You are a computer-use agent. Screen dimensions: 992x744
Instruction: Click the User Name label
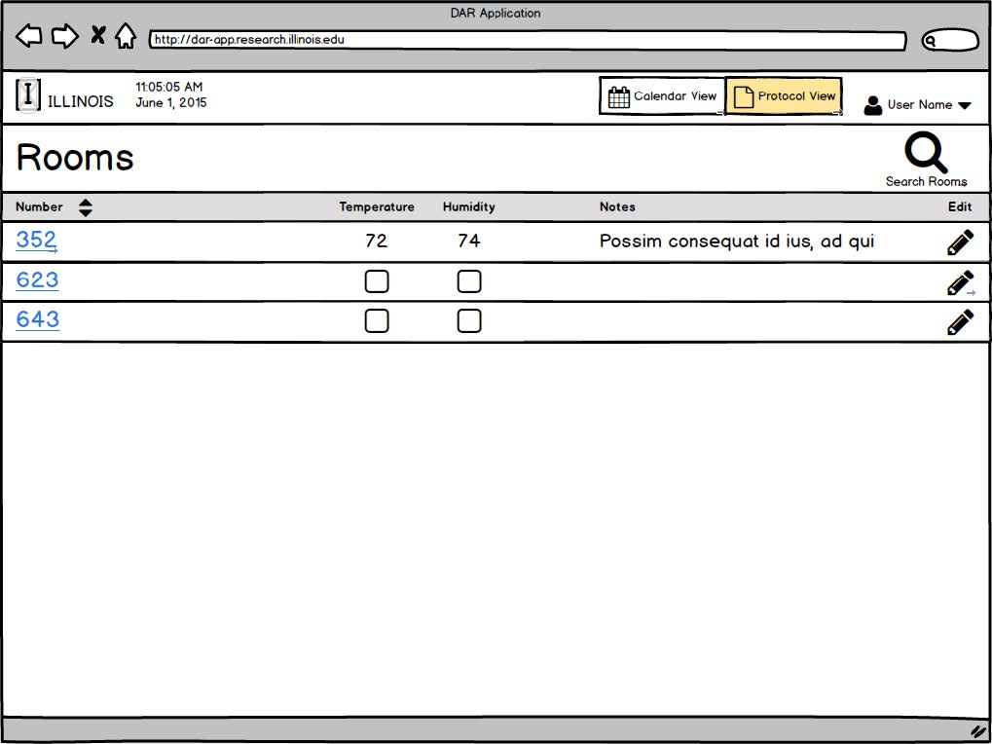[x=920, y=105]
